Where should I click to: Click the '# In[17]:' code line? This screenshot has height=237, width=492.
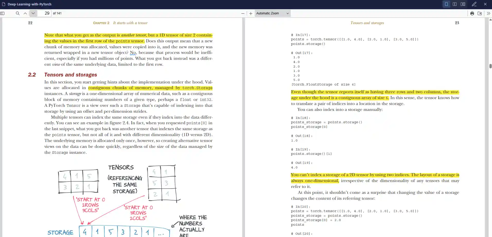tap(301, 35)
